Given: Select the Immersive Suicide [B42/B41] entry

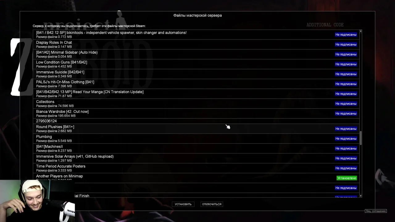Looking at the screenshot, I should 196,74.
